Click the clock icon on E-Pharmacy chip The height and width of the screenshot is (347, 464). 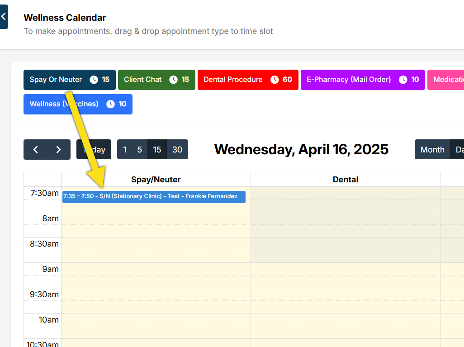coord(403,80)
